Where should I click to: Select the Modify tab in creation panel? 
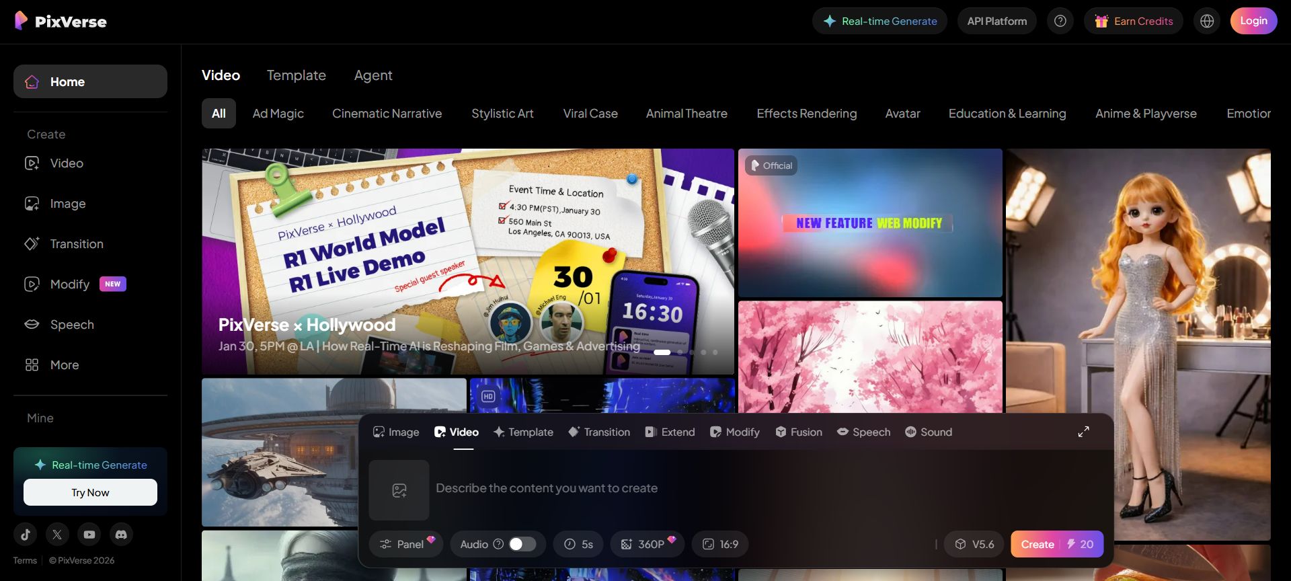[x=735, y=432]
